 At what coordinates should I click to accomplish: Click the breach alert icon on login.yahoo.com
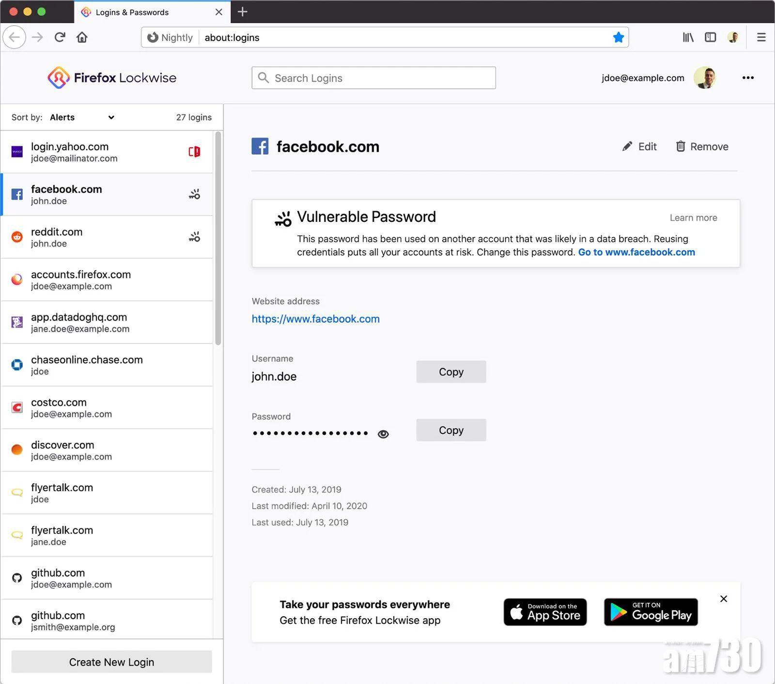[194, 152]
